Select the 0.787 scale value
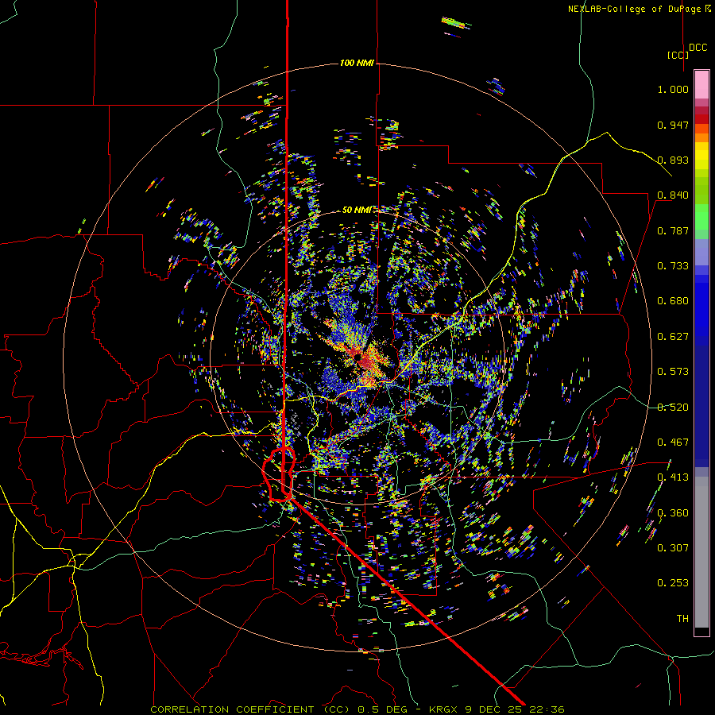 673,230
